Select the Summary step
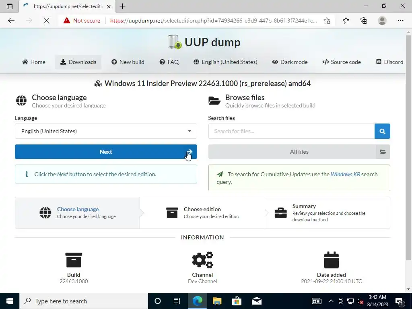 328,212
